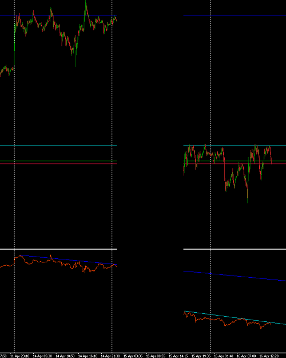This screenshot has width=286, height=358.
Task: Click the 14 Apr 05:30 time label
Action: pyautogui.click(x=42, y=356)
